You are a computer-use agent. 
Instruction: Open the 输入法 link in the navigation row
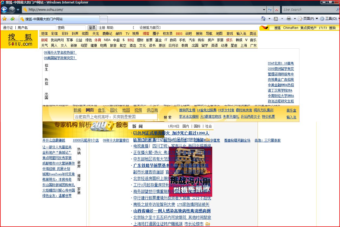[x=241, y=34]
